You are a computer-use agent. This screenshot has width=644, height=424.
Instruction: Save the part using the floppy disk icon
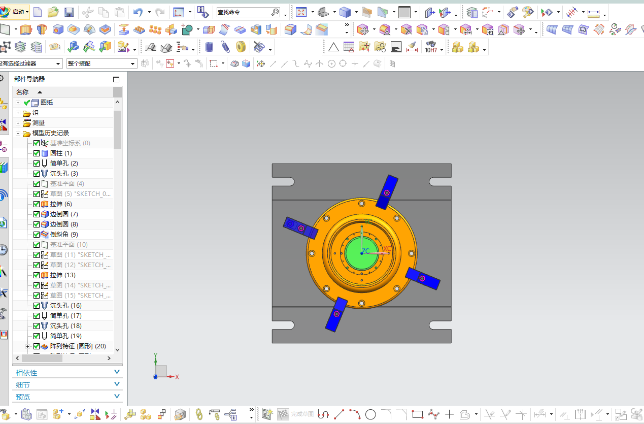point(70,12)
